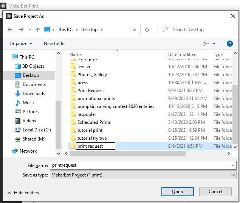Select the capitalized Print Request folder
Image resolution: width=240 pixels, height=203 pixels.
tap(91, 91)
